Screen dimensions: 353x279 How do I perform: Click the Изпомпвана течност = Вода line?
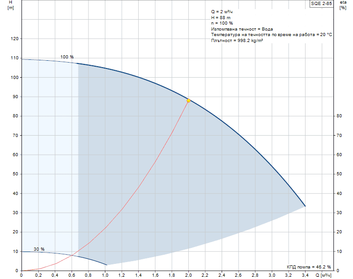point(242,29)
